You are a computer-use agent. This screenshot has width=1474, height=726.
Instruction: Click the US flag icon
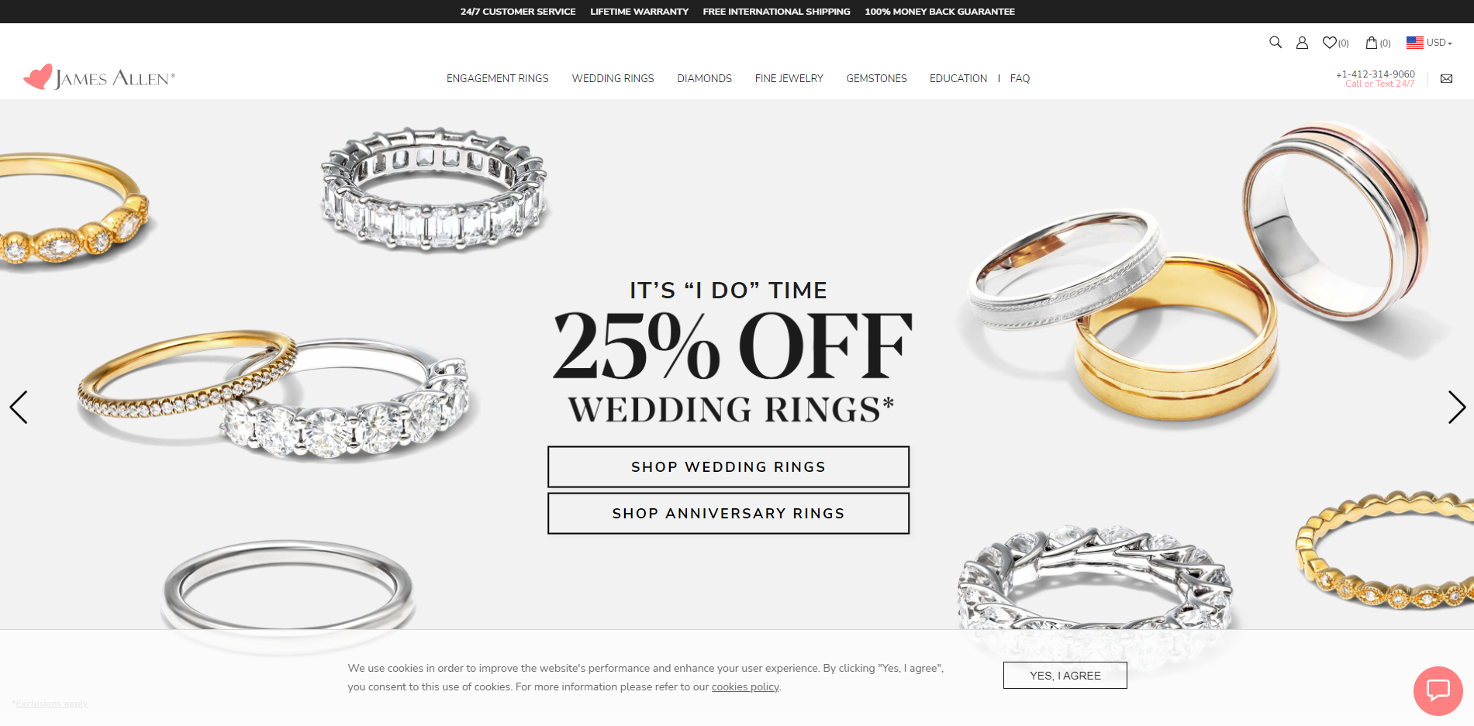click(1415, 43)
